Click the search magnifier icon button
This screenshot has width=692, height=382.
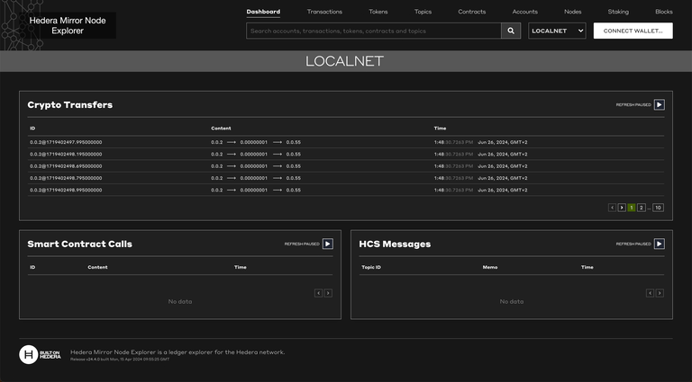point(511,31)
